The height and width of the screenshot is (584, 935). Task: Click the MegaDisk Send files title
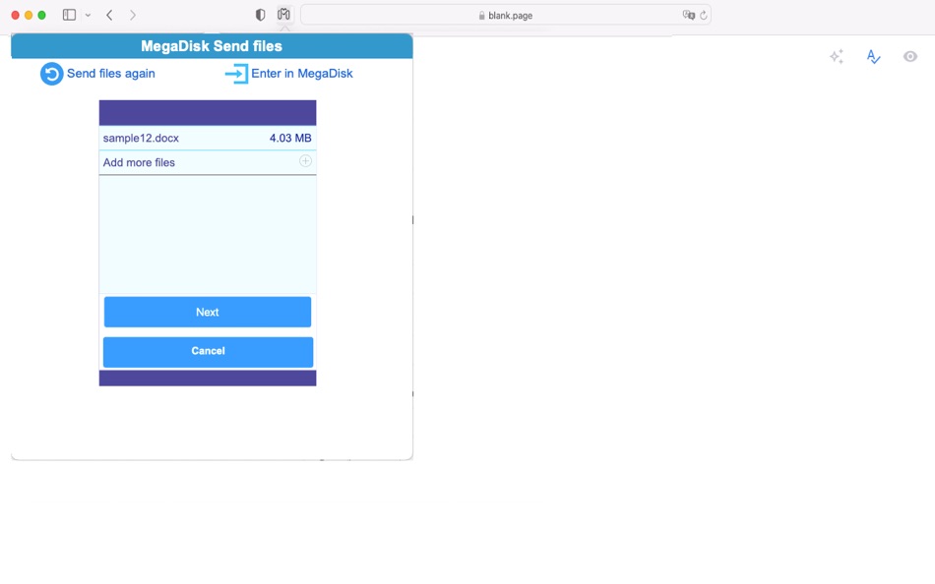[212, 46]
